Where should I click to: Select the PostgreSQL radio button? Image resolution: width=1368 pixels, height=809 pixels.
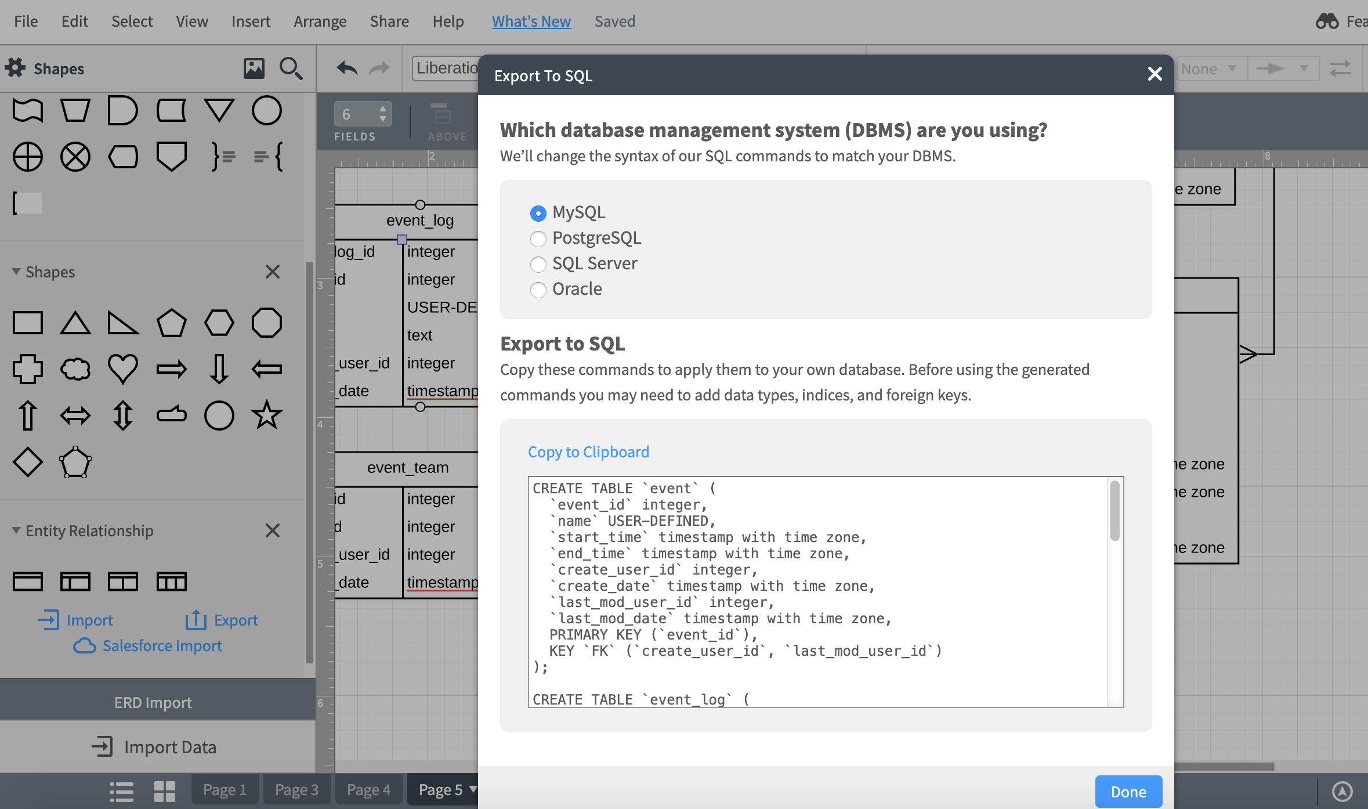click(x=538, y=239)
